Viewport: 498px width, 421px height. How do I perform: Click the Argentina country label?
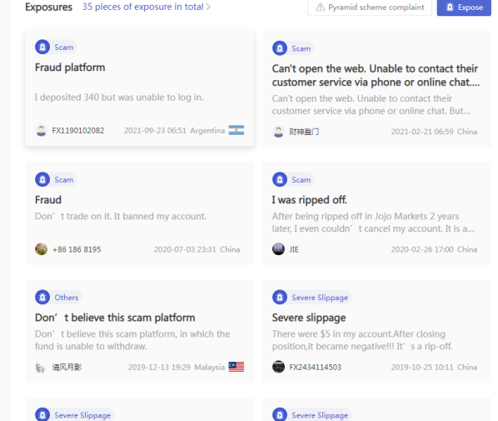pos(207,130)
